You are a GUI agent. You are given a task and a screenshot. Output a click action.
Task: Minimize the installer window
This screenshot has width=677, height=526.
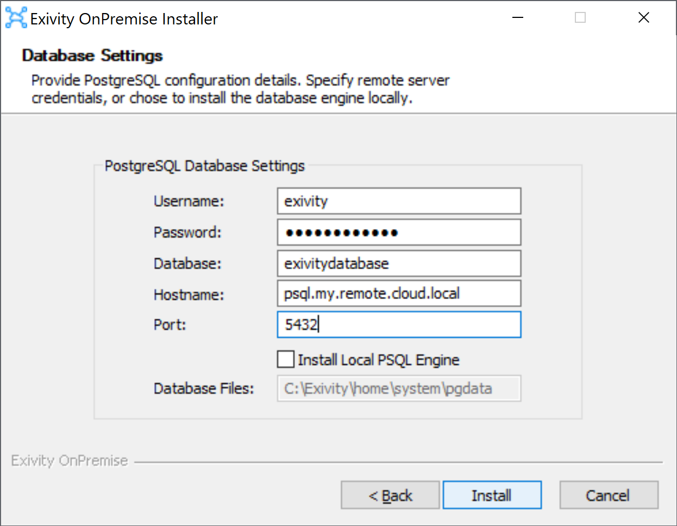point(518,18)
